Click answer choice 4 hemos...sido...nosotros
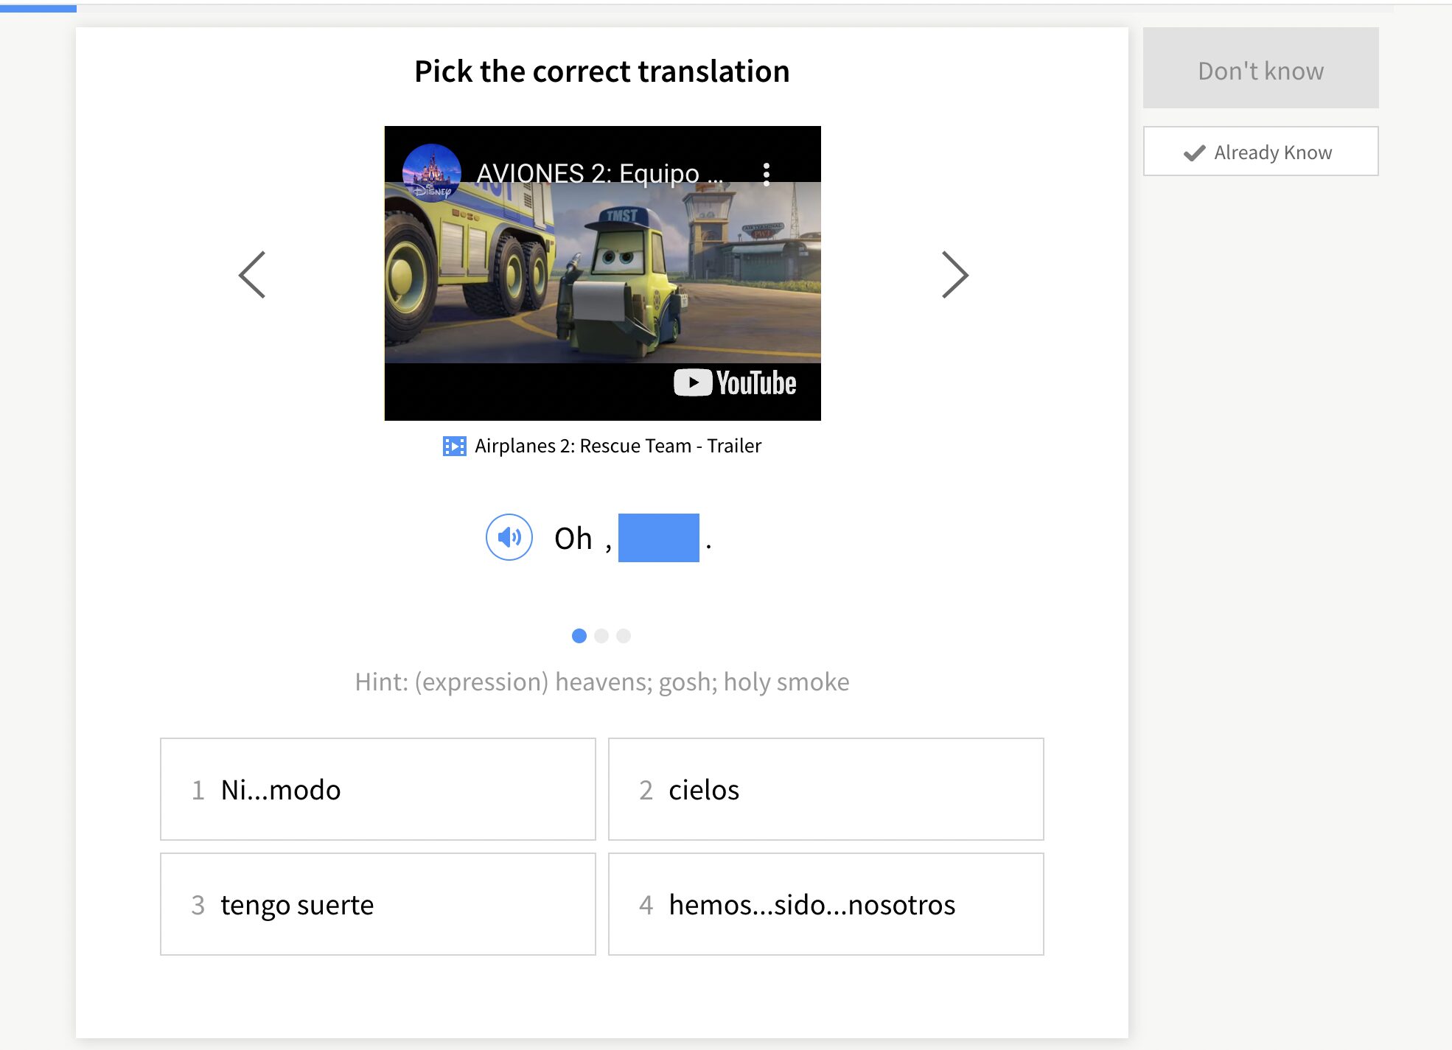Screen dimensions: 1452x1050 pos(826,903)
